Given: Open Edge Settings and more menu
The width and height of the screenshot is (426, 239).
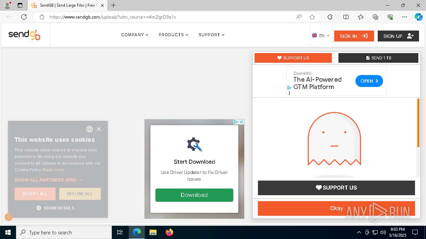Looking at the screenshot, I should (x=405, y=17).
